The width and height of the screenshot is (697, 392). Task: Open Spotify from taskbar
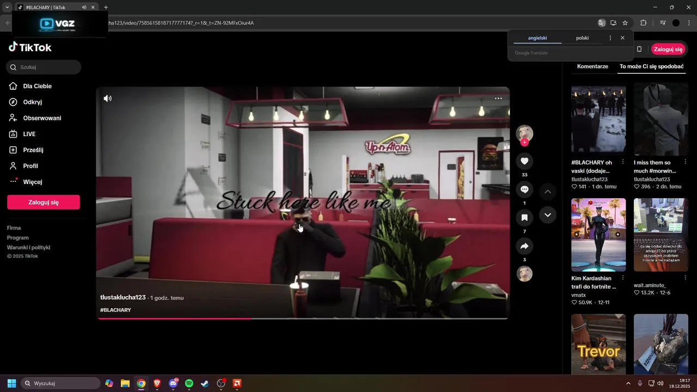[x=189, y=383]
